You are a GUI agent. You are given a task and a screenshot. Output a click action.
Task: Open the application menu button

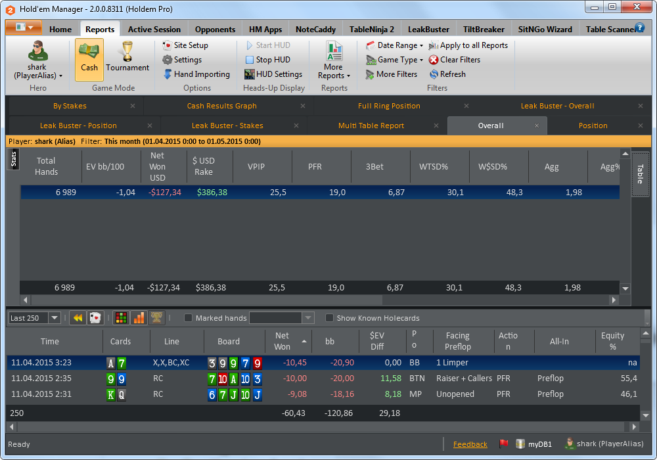click(24, 28)
